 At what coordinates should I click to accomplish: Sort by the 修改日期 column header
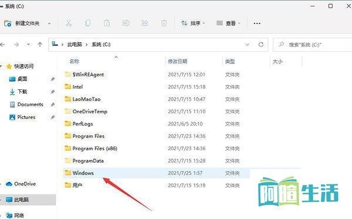pos(178,61)
